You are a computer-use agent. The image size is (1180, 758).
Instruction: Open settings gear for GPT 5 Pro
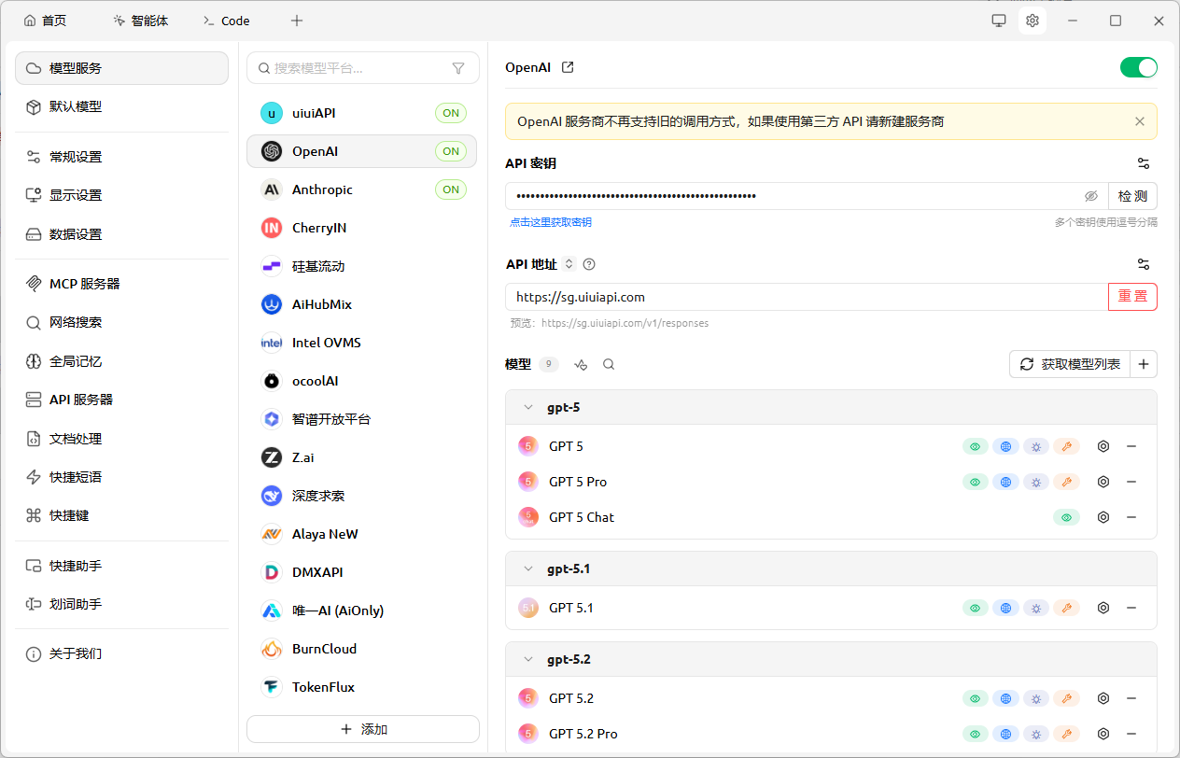point(1103,482)
